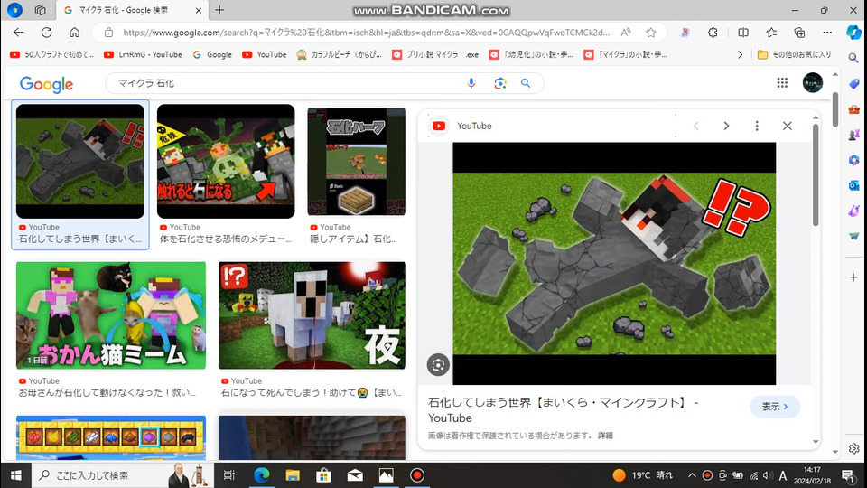867x488 pixels.
Task: Search inside image with Lens button
Action: [x=438, y=364]
